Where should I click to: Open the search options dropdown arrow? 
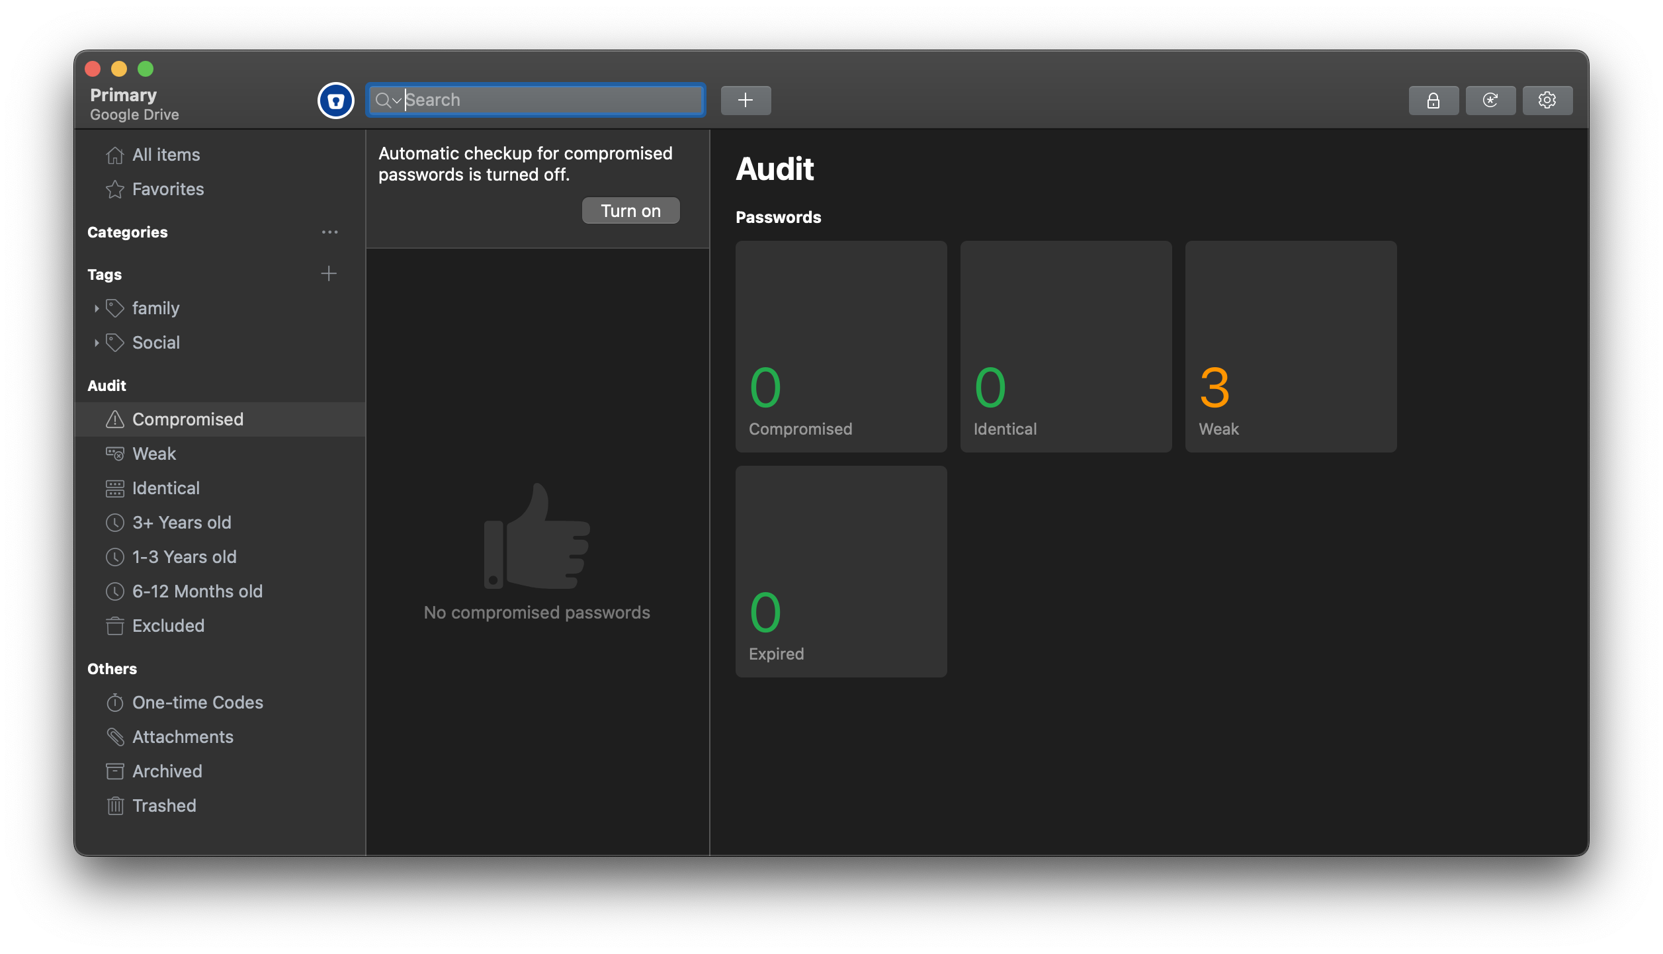pyautogui.click(x=397, y=101)
